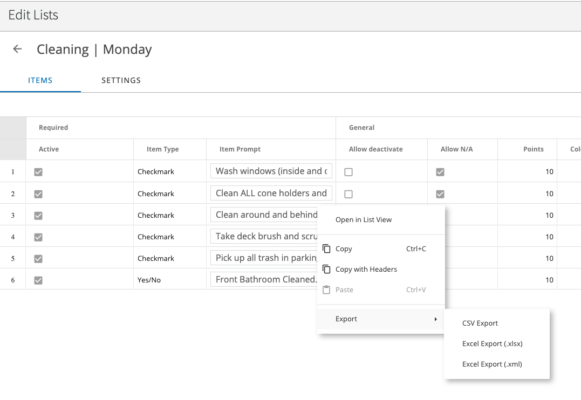Select CSV Export from submenu
Viewport: 581px width, 400px height.
[480, 323]
